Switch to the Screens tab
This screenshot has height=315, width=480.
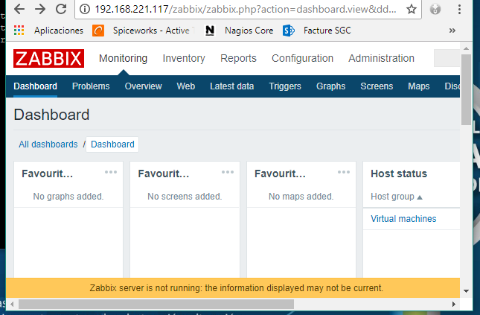377,86
